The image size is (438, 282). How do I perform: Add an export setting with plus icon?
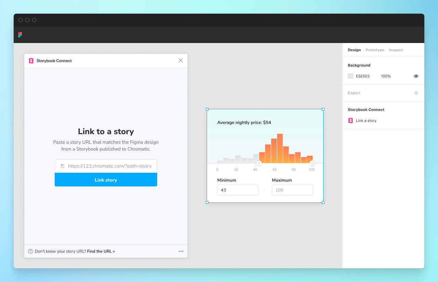[x=416, y=93]
